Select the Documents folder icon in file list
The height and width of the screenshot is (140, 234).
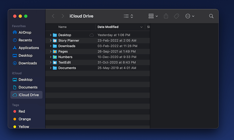pos(55,68)
